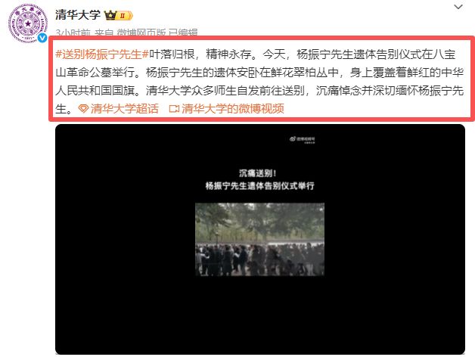Click the highlighted post body text

(x=259, y=81)
